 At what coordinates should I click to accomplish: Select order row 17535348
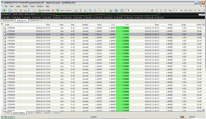tap(103, 108)
